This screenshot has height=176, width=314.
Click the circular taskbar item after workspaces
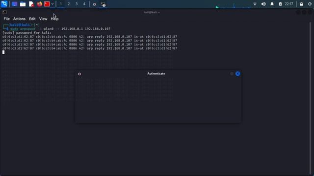click(x=94, y=4)
